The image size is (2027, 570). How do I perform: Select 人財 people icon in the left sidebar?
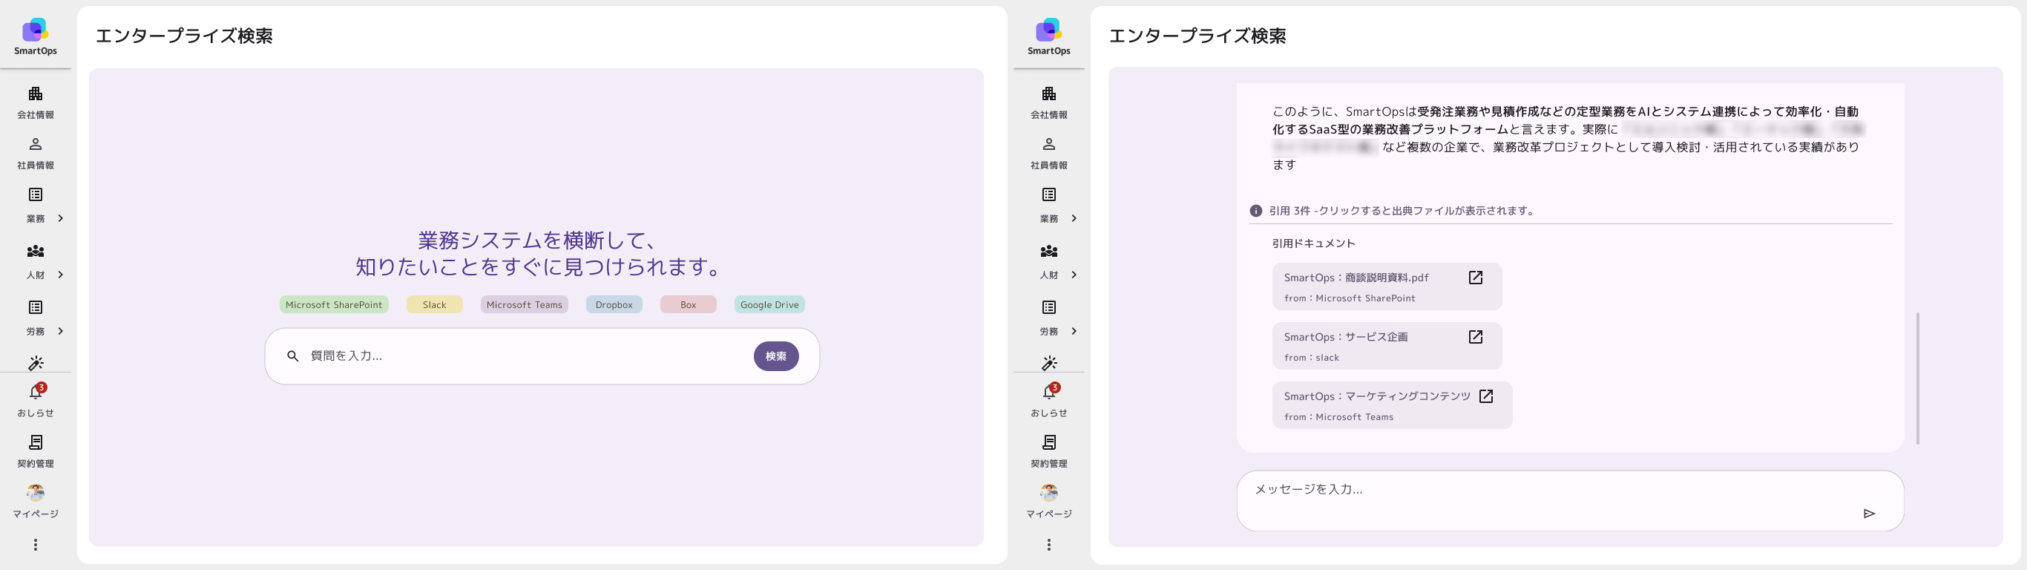[x=36, y=251]
